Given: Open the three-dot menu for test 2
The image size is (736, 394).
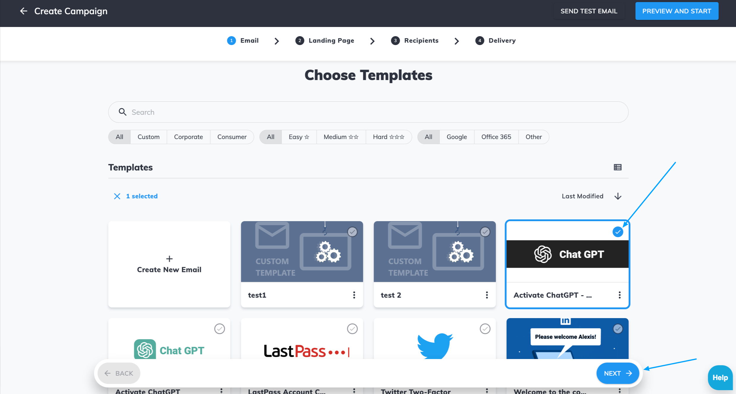Looking at the screenshot, I should [x=487, y=295].
